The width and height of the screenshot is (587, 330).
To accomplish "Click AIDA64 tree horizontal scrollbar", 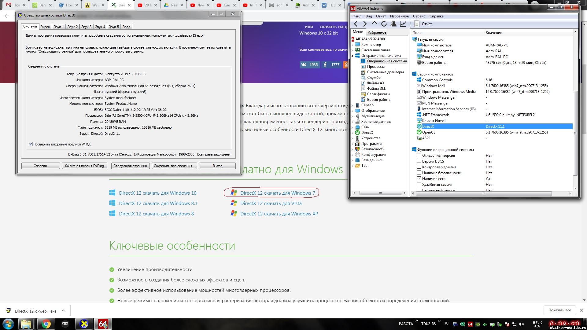I will pos(380,193).
